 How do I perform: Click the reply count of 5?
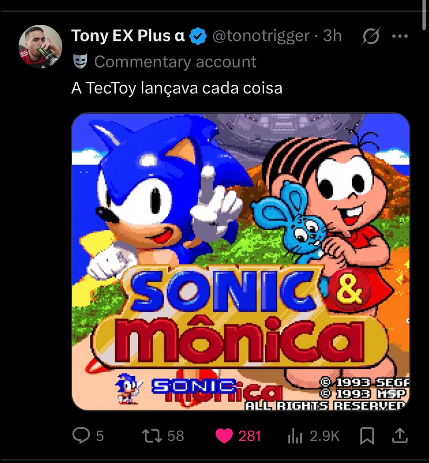click(100, 435)
